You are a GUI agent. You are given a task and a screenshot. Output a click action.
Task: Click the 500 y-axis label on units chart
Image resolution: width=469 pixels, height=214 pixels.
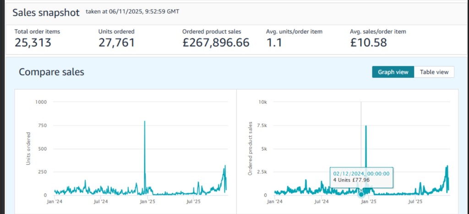tap(42, 149)
